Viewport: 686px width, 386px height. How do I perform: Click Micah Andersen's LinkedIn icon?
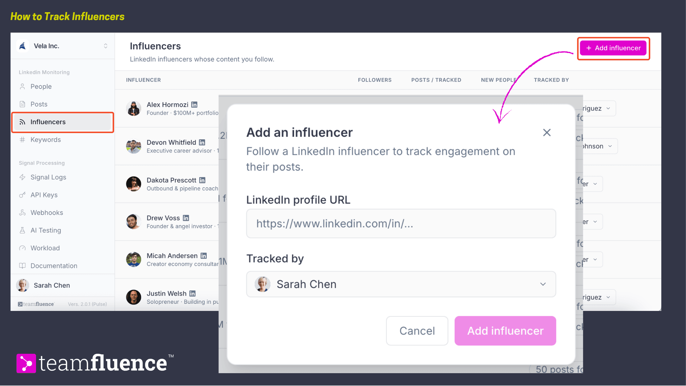point(204,256)
